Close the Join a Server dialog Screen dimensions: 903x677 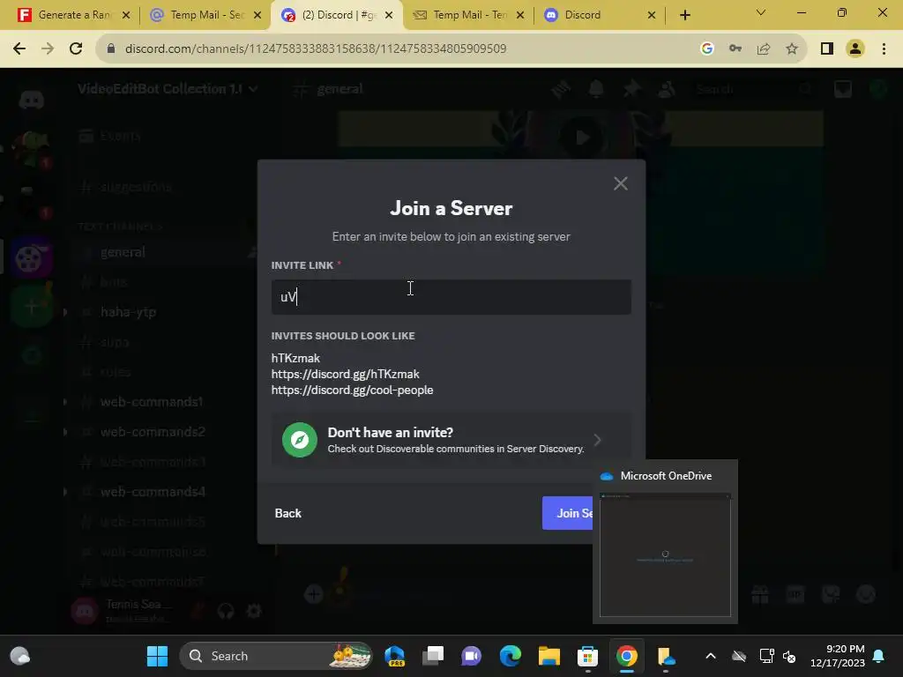click(620, 183)
